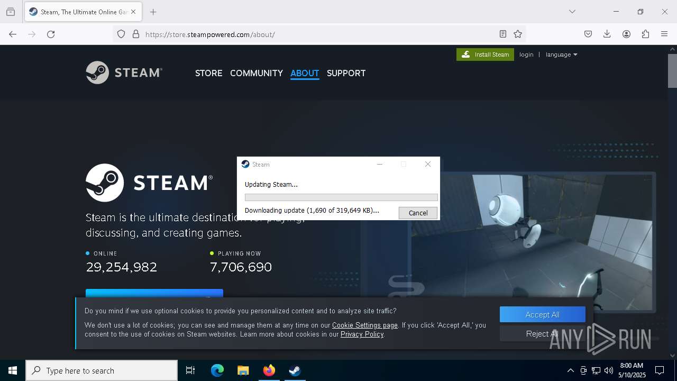This screenshot has height=381, width=677.
Task: Click the Steam dialog title icon
Action: 245,164
